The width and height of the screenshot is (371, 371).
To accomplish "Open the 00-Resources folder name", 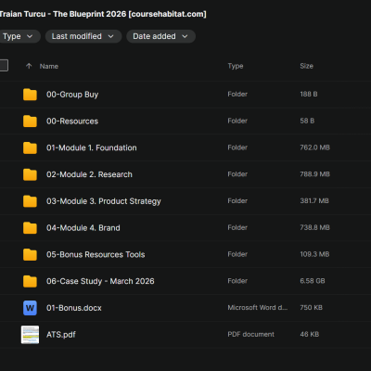I will tap(72, 122).
